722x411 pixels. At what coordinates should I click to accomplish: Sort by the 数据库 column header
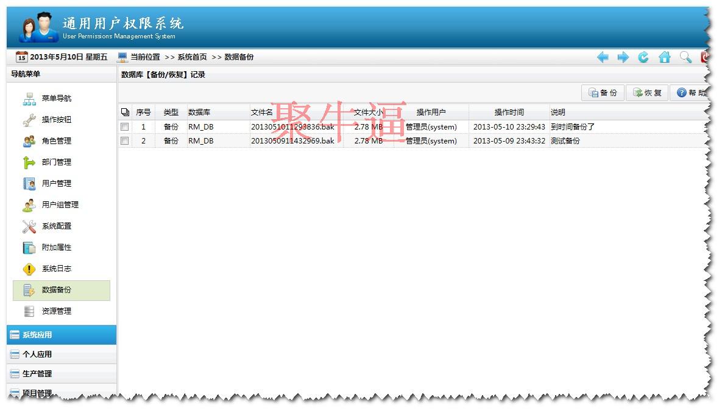tap(218, 112)
